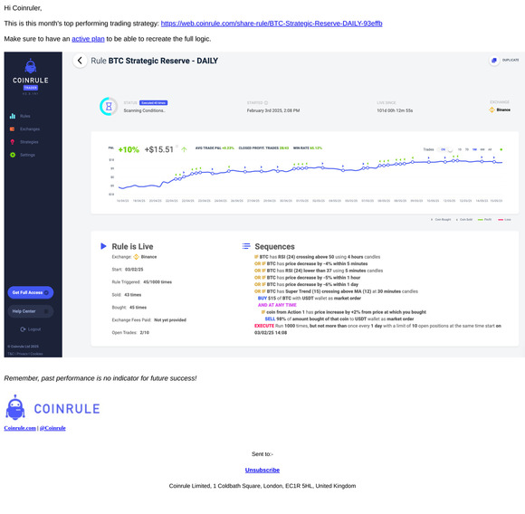Click the Coinrule robot logo in email footer

(x=15, y=407)
